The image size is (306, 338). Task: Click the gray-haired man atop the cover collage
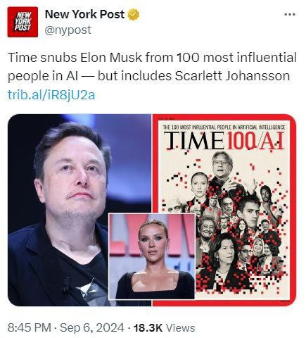pos(221,165)
